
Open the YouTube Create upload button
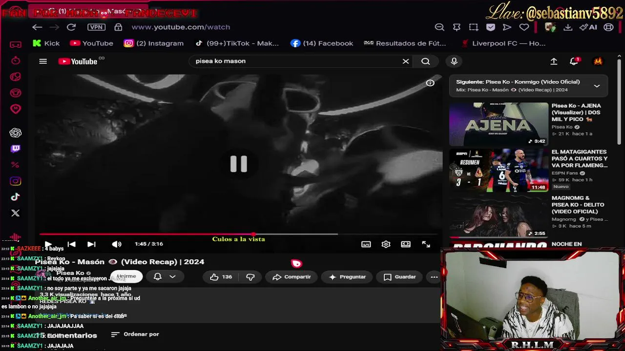(x=554, y=61)
